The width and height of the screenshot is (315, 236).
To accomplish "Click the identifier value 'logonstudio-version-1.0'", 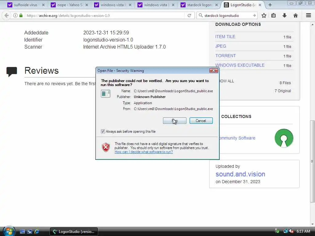I will (108, 40).
